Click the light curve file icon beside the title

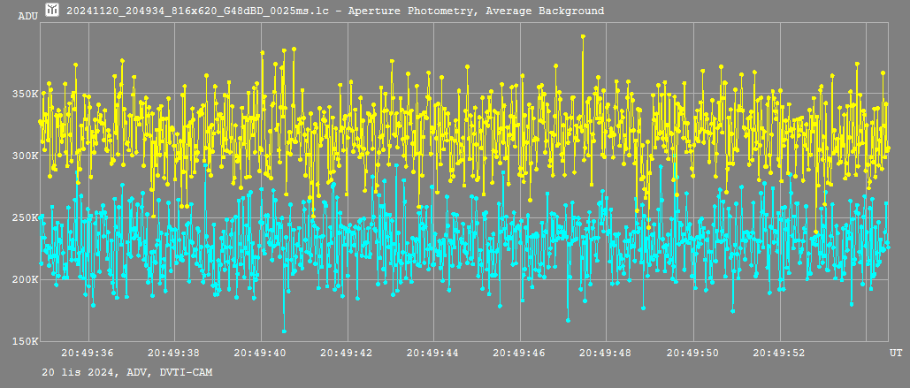point(53,10)
